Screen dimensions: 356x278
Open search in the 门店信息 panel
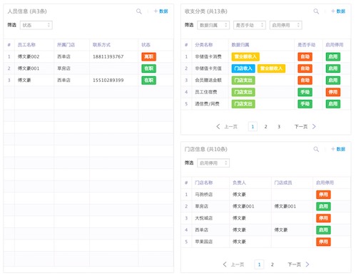point(316,149)
